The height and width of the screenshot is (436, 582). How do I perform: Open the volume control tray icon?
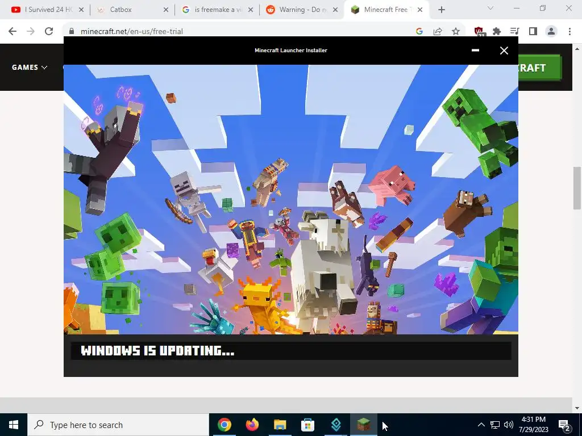pos(509,425)
